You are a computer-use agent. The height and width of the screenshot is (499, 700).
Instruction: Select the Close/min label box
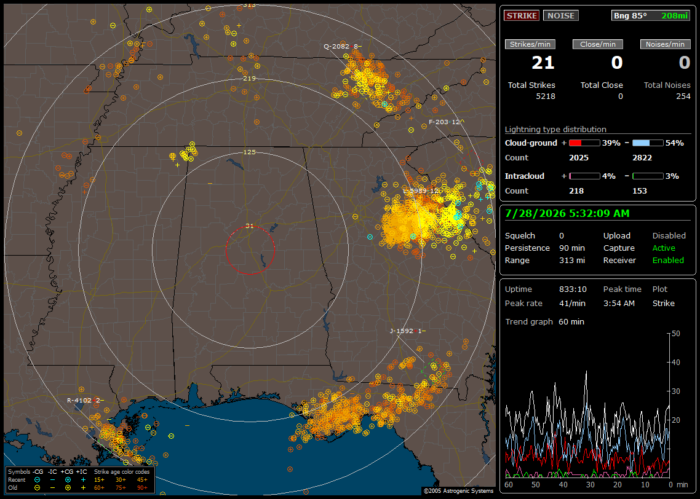[598, 44]
